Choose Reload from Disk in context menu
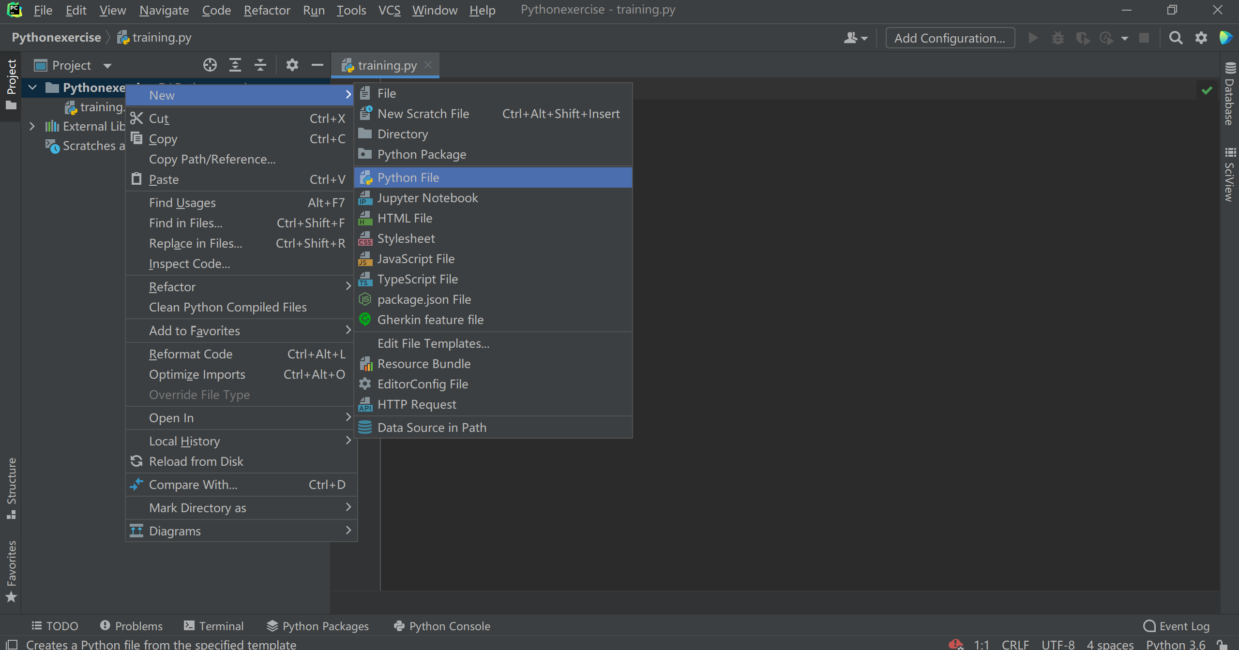Viewport: 1239px width, 650px height. pos(196,461)
